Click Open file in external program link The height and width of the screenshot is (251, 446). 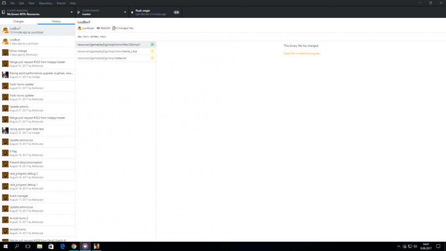click(301, 53)
